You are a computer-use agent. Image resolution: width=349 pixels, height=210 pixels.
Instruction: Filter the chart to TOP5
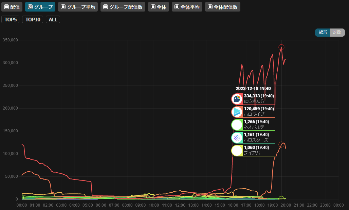11,20
